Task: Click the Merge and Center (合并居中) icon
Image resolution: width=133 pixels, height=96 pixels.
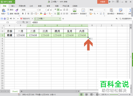Action: (74, 10)
